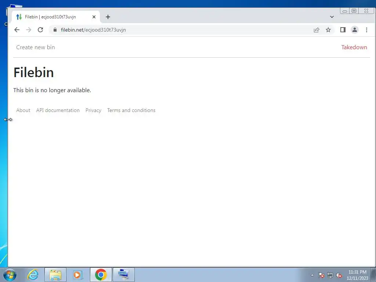Open the on-screen keyboard taskbar app
Screen dimensions: 376x282
click(x=123, y=275)
